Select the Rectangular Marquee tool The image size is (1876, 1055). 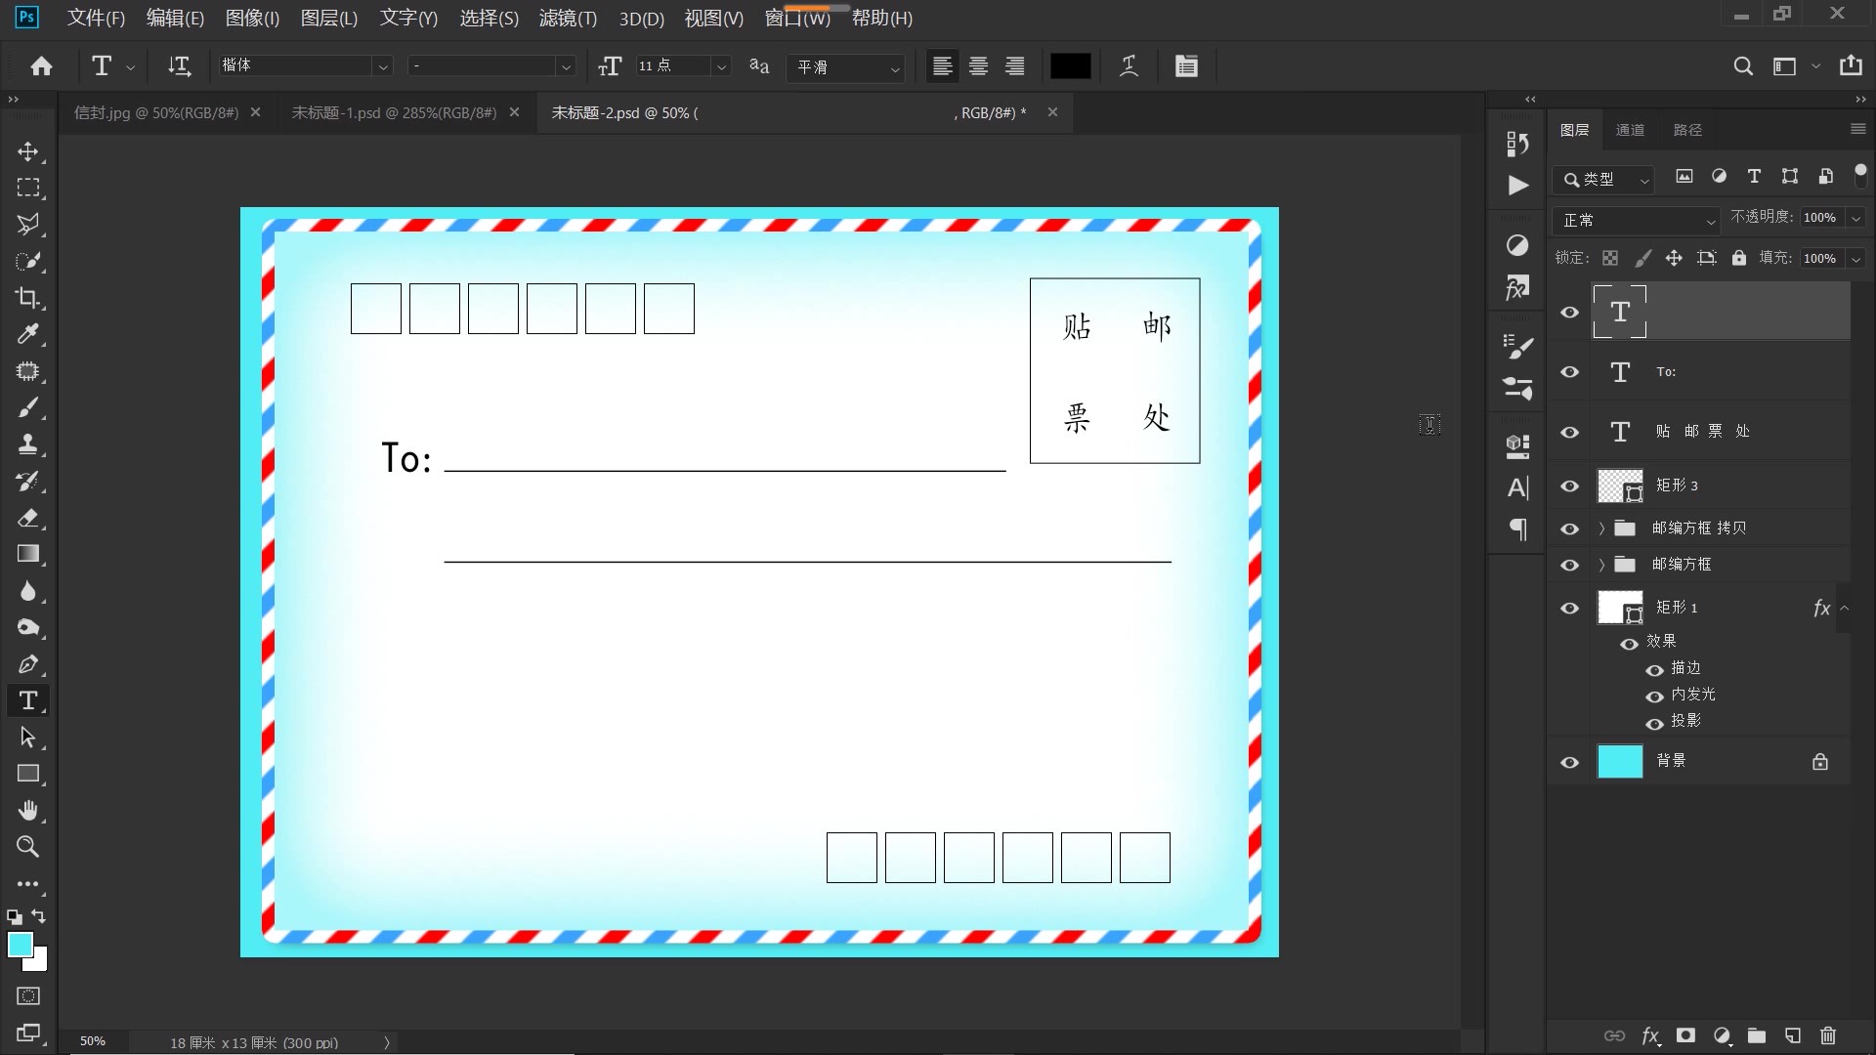[28, 188]
